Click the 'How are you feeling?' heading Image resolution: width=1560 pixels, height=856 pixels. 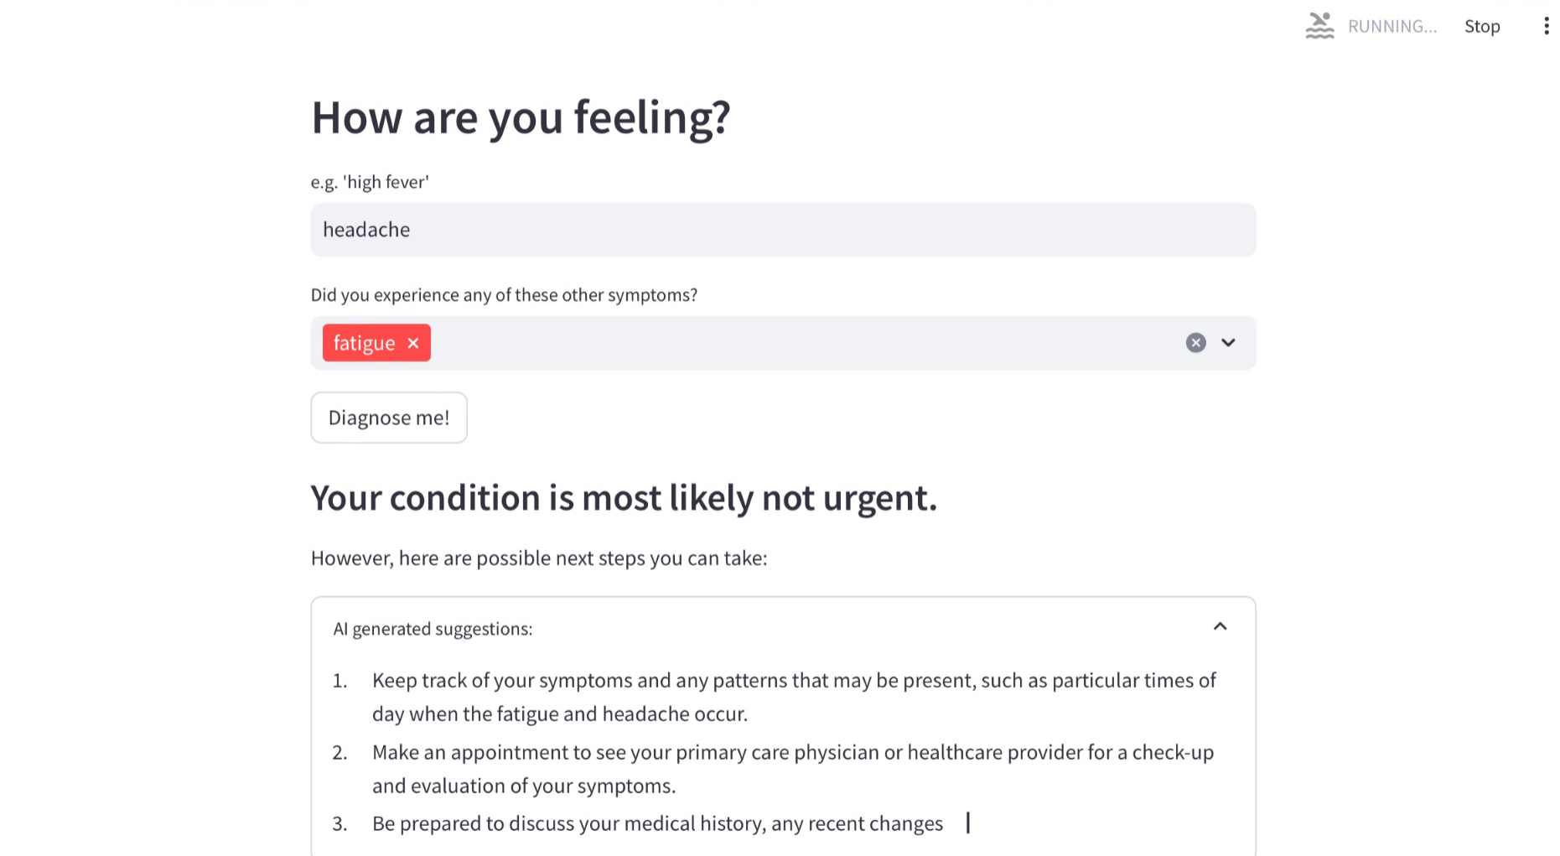[x=521, y=117]
